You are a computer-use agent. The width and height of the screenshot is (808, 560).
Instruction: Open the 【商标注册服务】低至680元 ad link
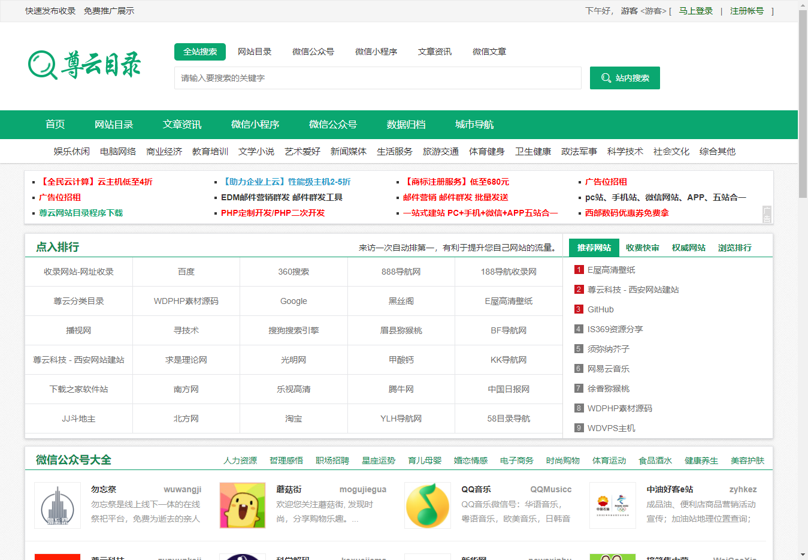pos(456,182)
